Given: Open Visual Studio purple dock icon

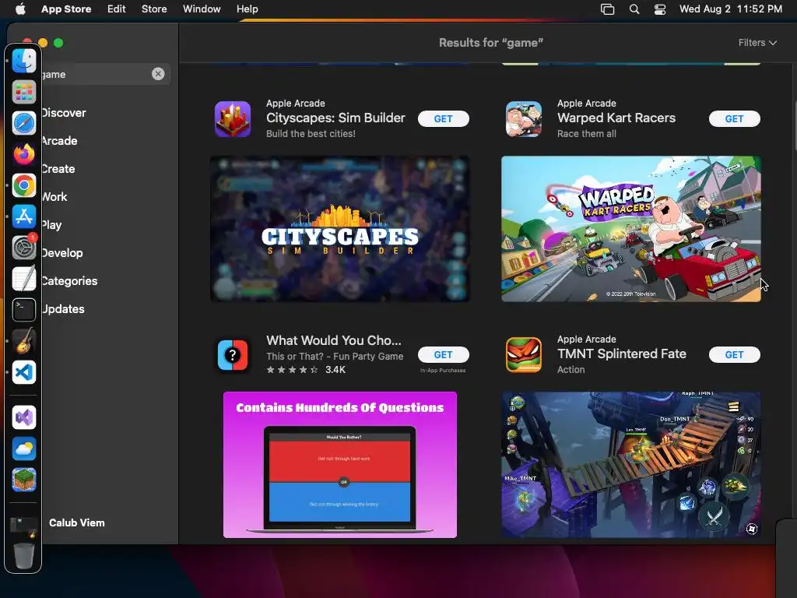Looking at the screenshot, I should click(x=24, y=417).
